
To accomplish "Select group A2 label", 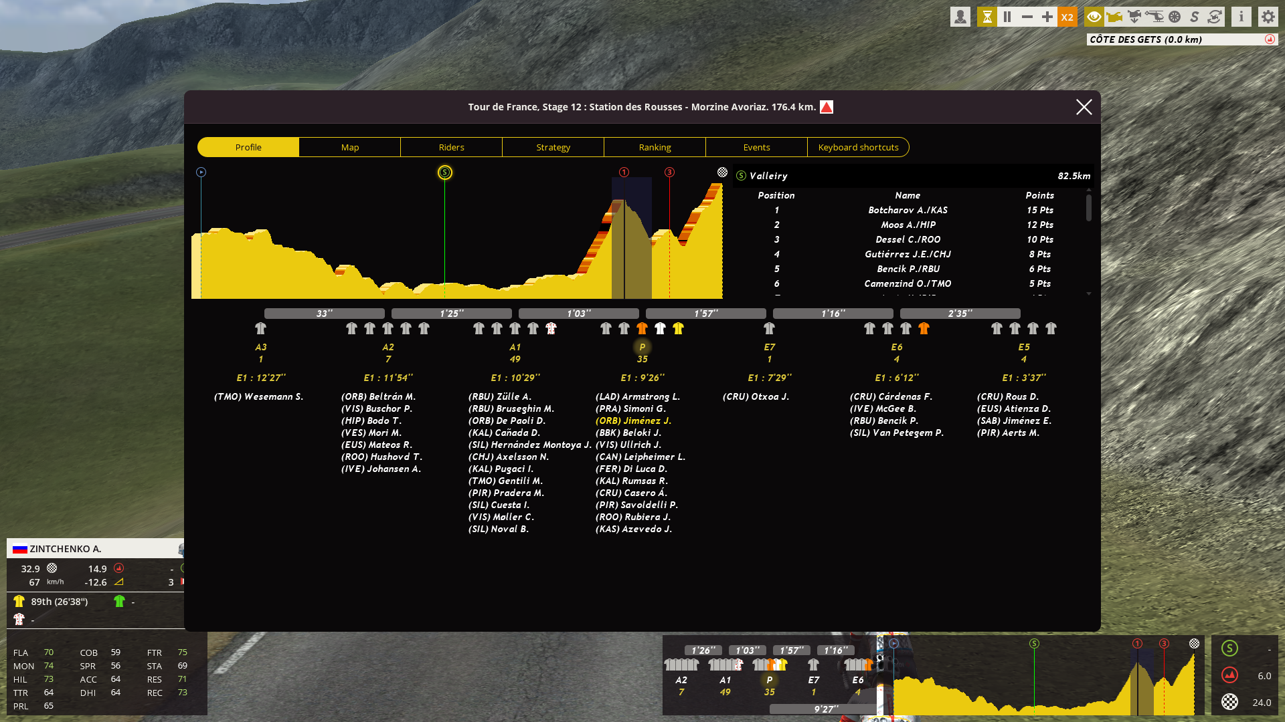I will tap(388, 347).
